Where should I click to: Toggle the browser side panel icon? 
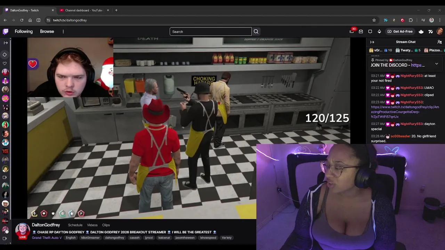[38, 20]
